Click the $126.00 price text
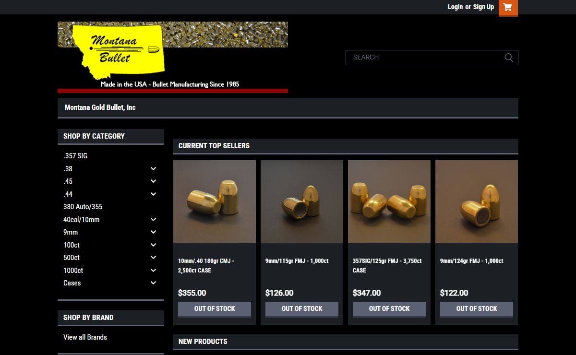 [279, 293]
